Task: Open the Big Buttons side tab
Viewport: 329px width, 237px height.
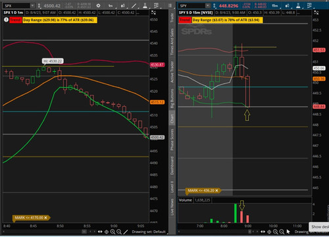Action: tap(172, 98)
